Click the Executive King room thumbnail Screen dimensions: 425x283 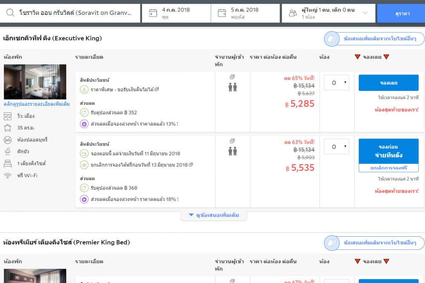[x=35, y=81]
